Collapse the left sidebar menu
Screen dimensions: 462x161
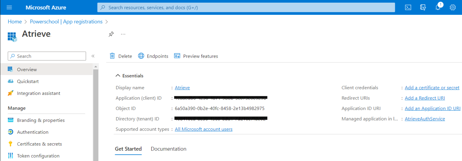click(93, 56)
